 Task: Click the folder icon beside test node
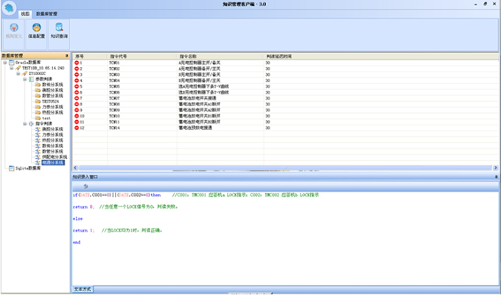click(38, 118)
